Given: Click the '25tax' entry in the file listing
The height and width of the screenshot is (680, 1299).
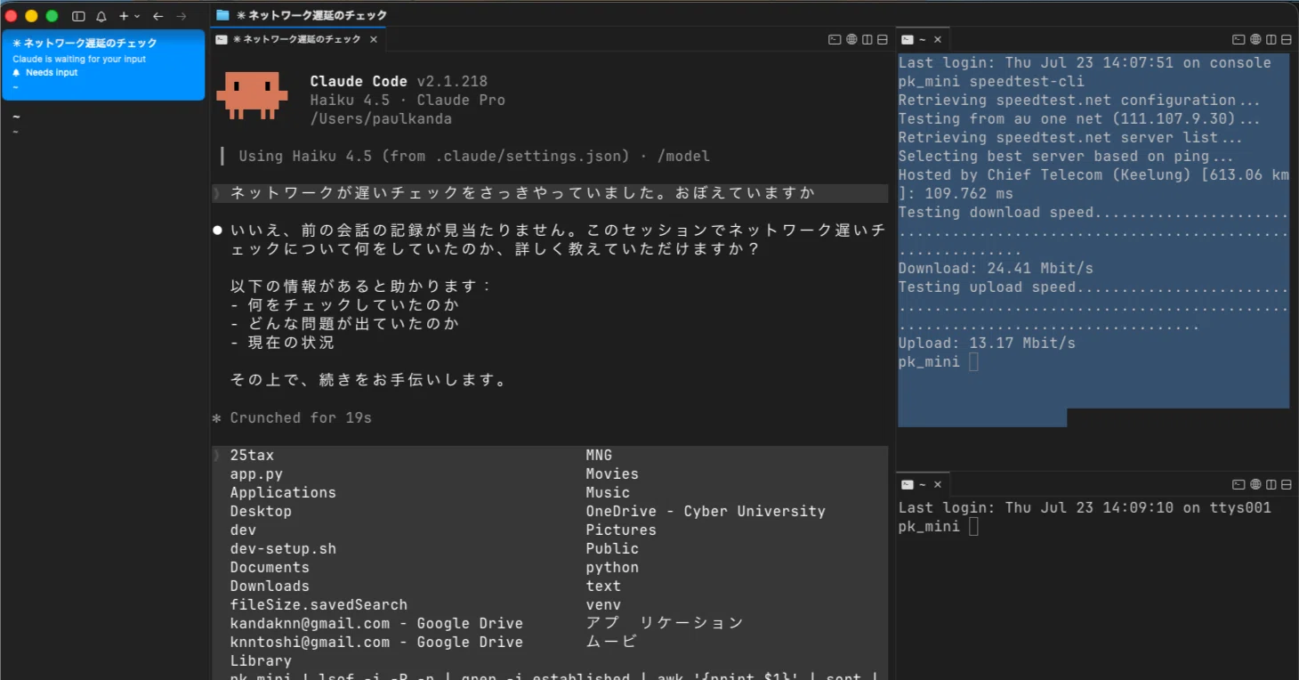Looking at the screenshot, I should coord(252,455).
